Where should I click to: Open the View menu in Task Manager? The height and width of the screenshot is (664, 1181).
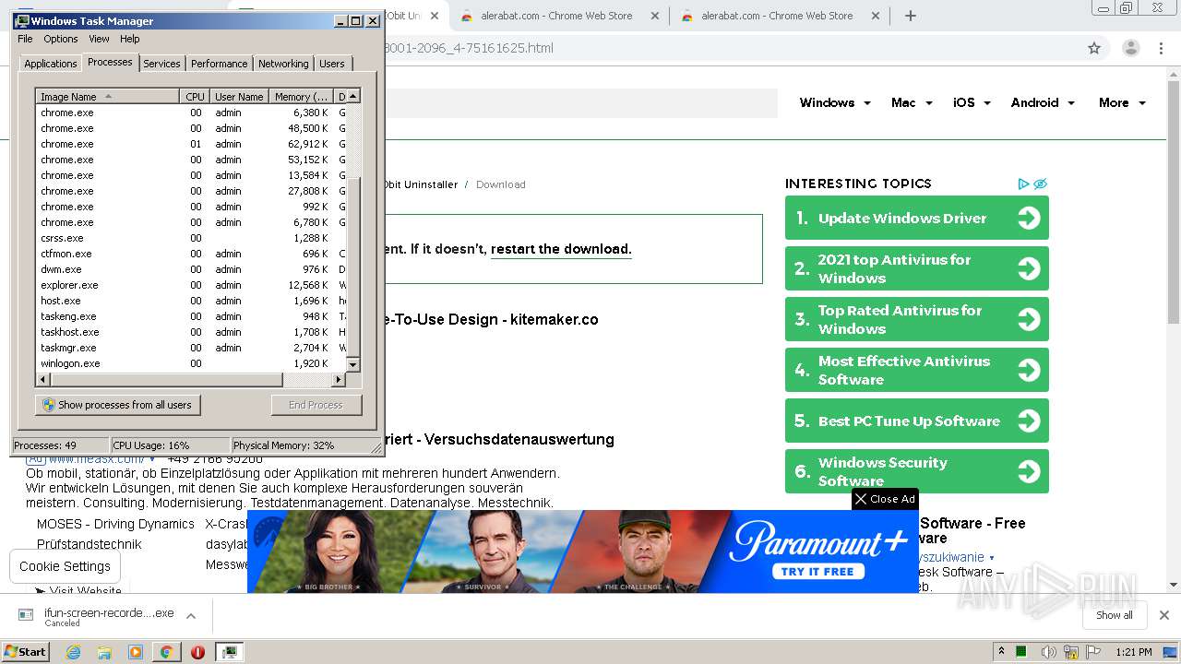tap(99, 39)
